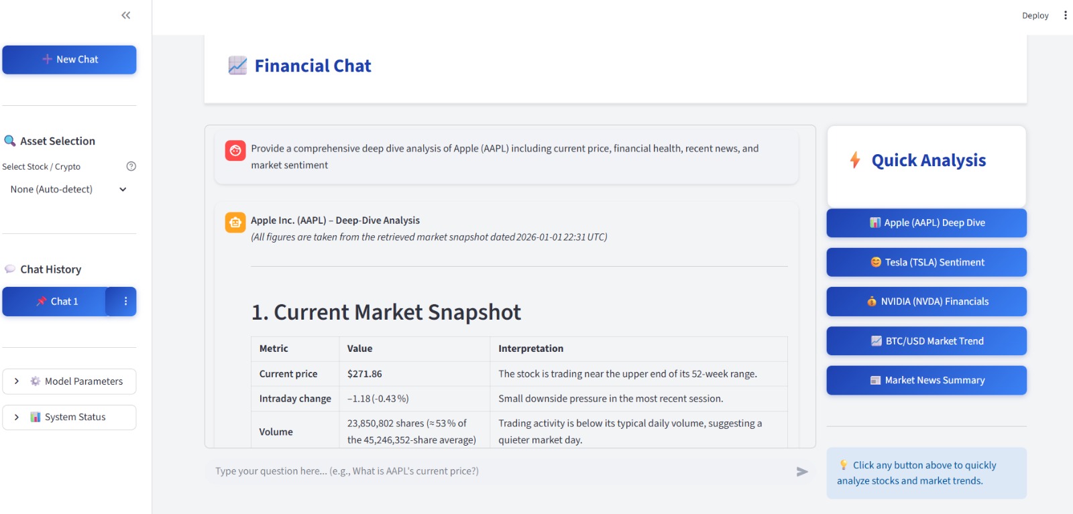The width and height of the screenshot is (1073, 514).
Task: Open the None (Auto-detect) asset dropdown
Action: coord(69,190)
